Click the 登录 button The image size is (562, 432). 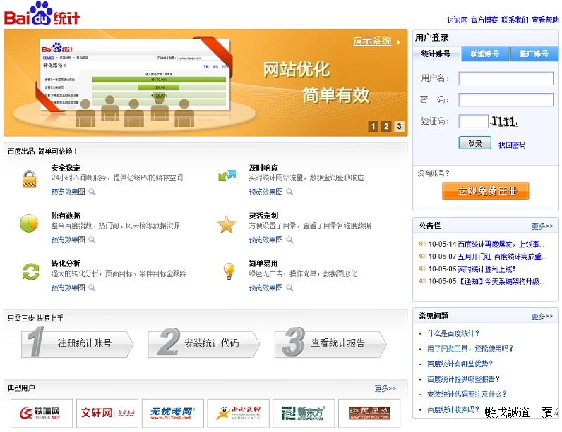point(475,143)
